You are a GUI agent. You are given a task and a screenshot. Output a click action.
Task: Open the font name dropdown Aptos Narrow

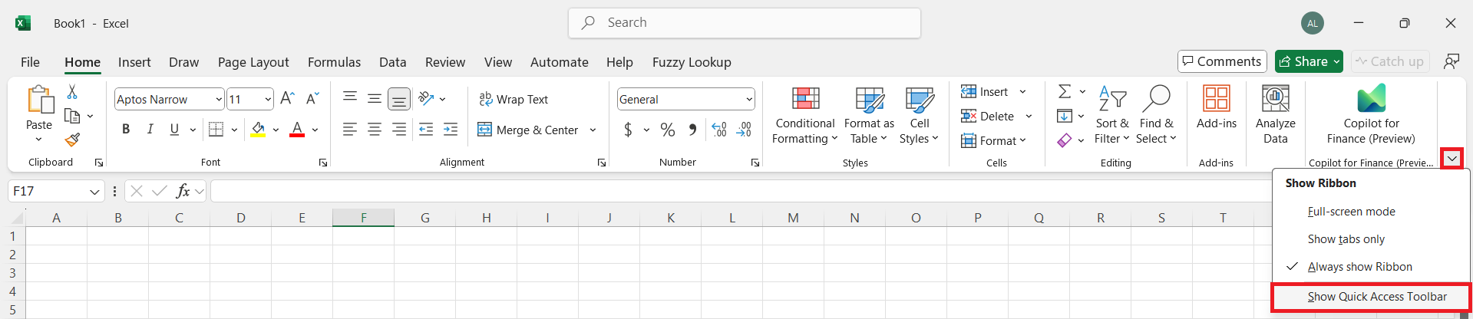pos(218,99)
